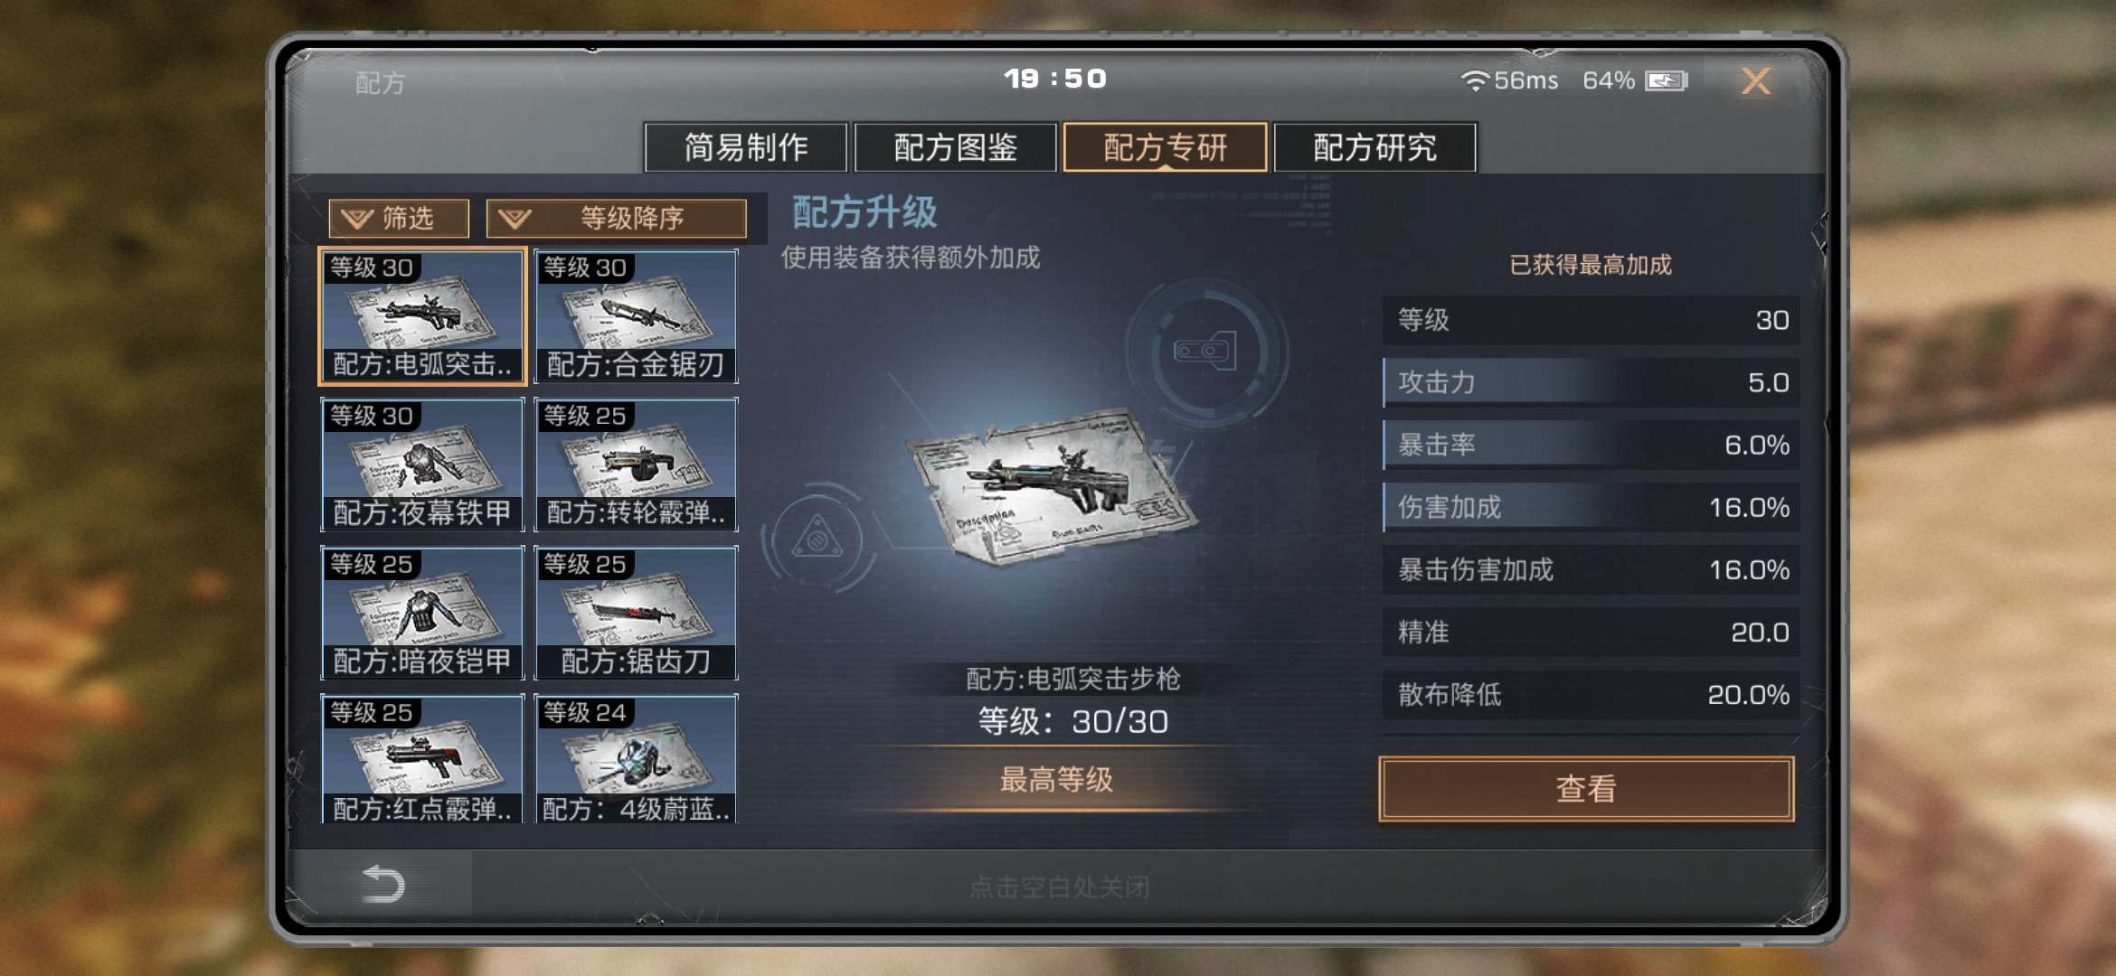Select the 锯齿刀 recipe card
The height and width of the screenshot is (976, 2116).
(636, 613)
